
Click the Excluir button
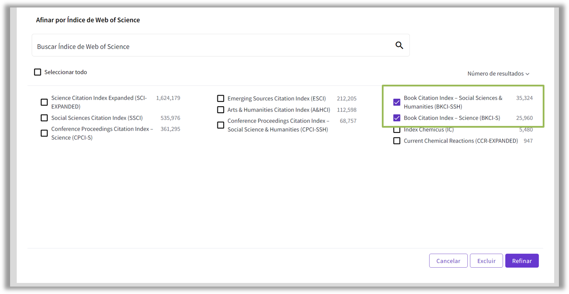[x=486, y=261]
